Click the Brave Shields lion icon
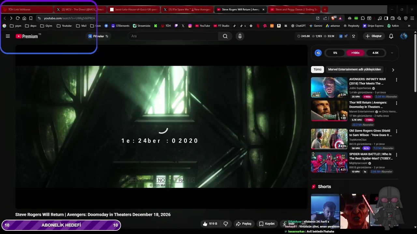Screen dimensions: 417x234 pyautogui.click(x=333, y=18)
